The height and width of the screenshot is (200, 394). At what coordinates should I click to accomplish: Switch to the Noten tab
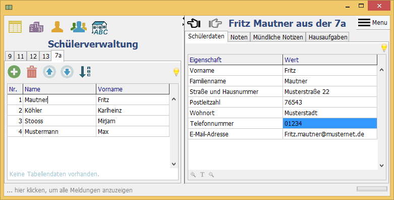pos(239,37)
